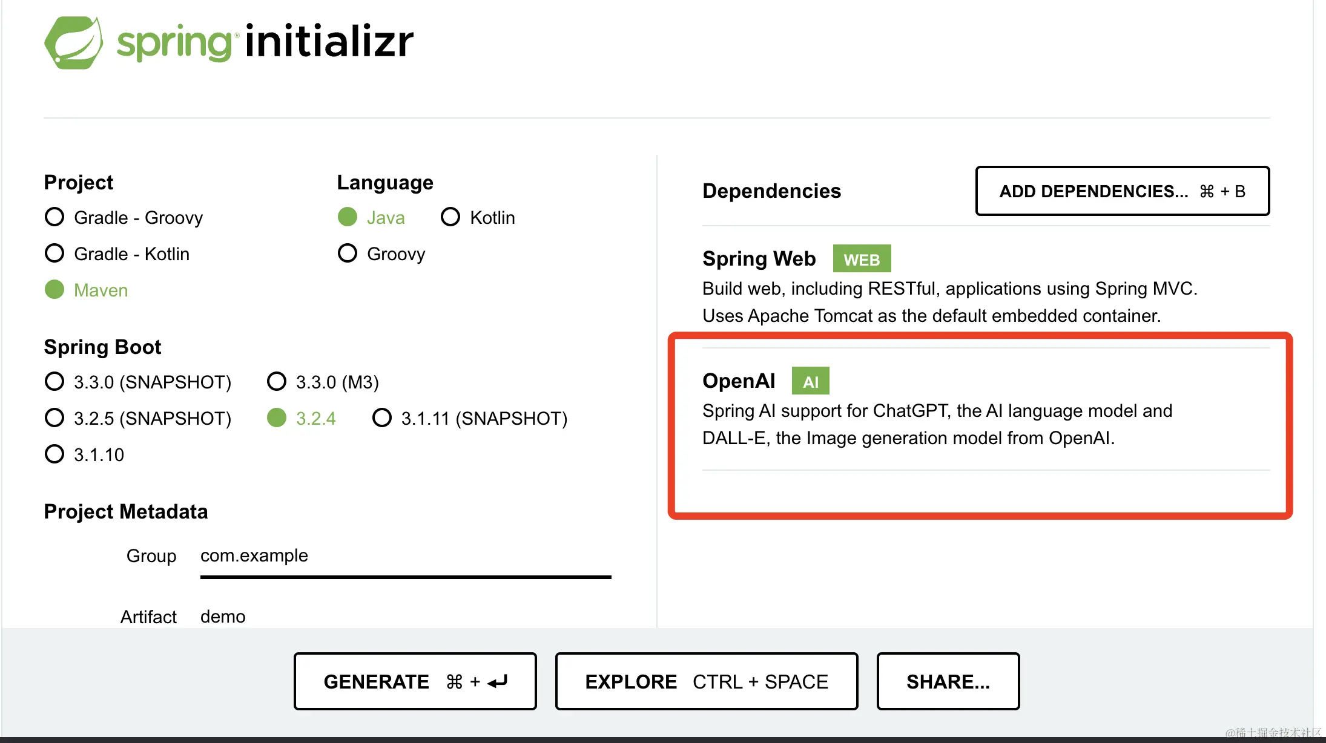Choose Spring Boot 3.3.0 (M3)

coord(323,382)
